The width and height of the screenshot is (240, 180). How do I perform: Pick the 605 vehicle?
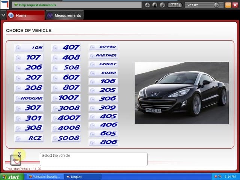[x=103, y=133]
